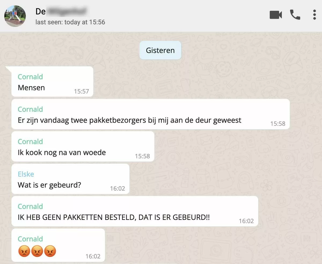Click the middle angry emoji
Viewport: 322px width, 264px height.
pyautogui.click(x=37, y=251)
